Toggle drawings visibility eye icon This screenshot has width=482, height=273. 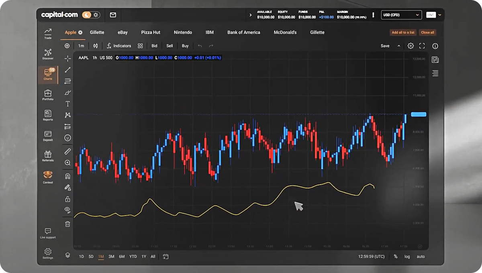(x=67, y=210)
